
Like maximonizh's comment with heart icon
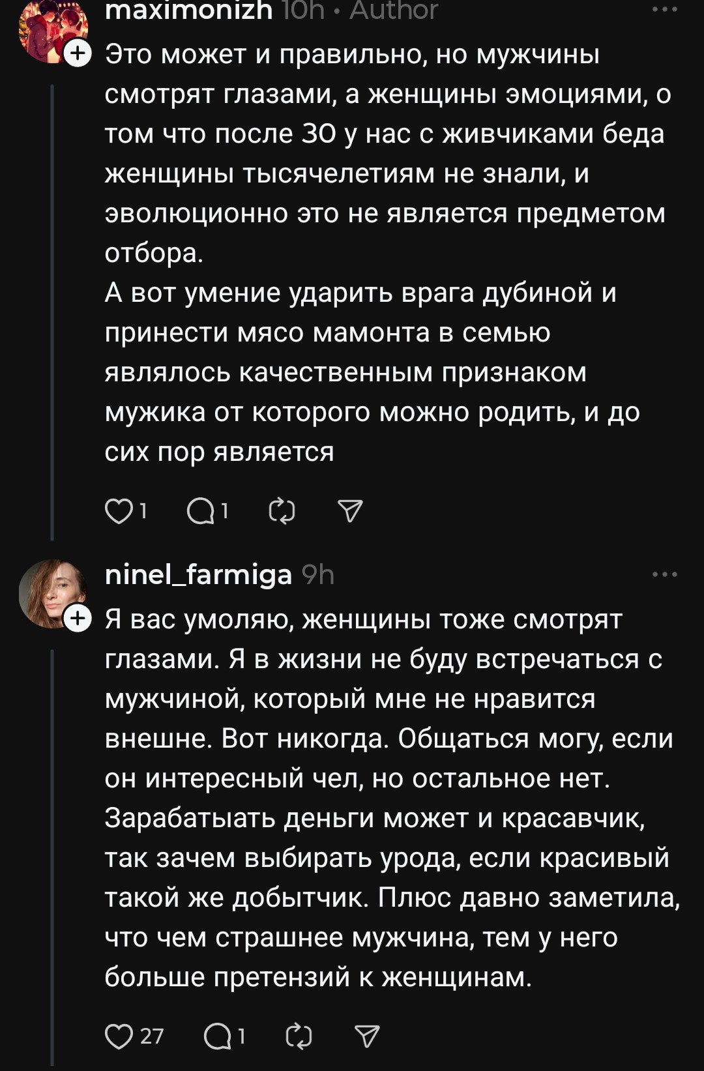(x=119, y=512)
